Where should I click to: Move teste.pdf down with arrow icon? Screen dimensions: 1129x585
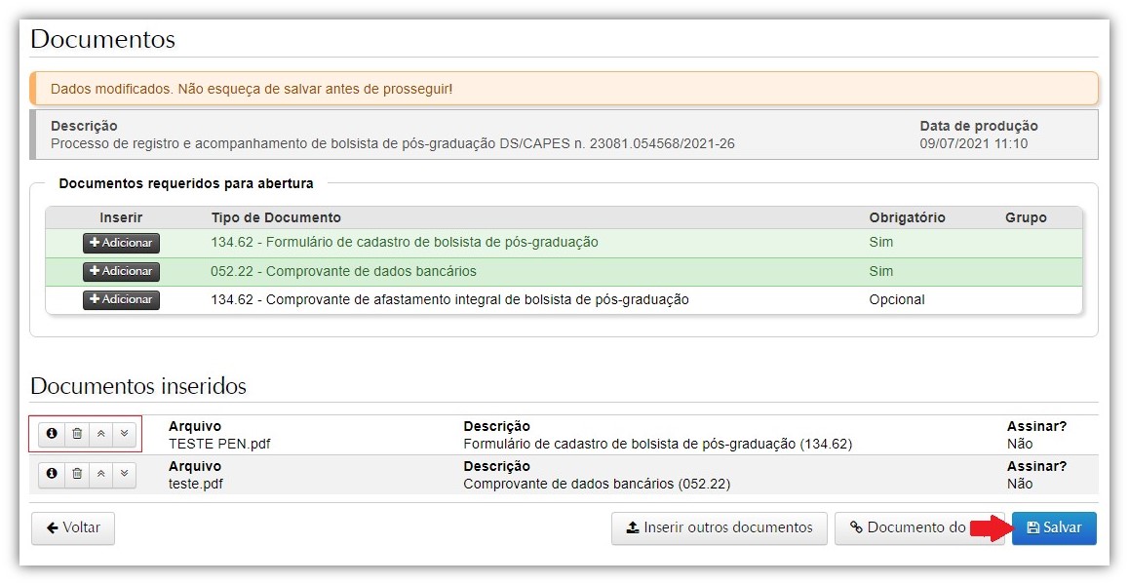coord(124,474)
